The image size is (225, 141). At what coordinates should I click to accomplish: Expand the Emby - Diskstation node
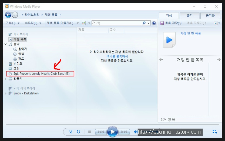[x=5, y=93]
